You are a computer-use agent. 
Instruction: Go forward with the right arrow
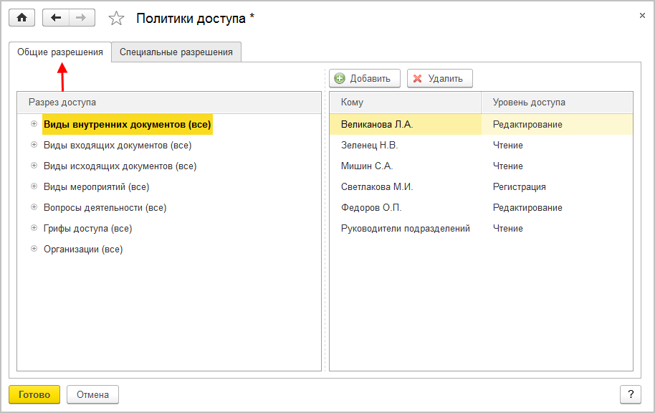click(81, 18)
